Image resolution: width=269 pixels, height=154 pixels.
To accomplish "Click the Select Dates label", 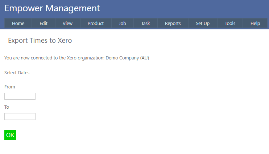I will click(17, 72).
